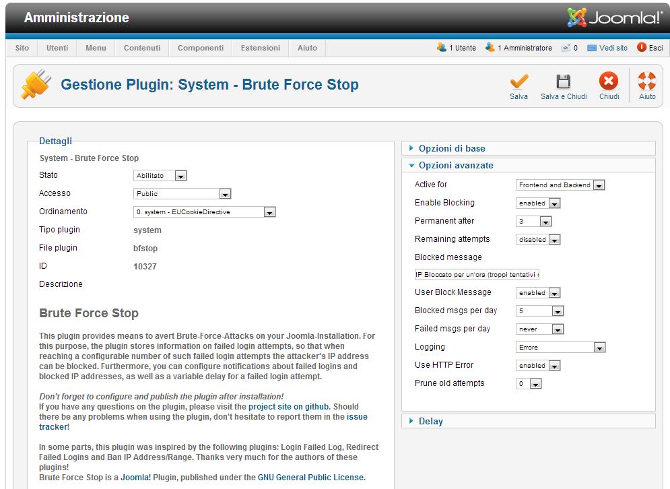Click the Esci logout link
Viewport: 670px width, 489px height.
(x=656, y=48)
